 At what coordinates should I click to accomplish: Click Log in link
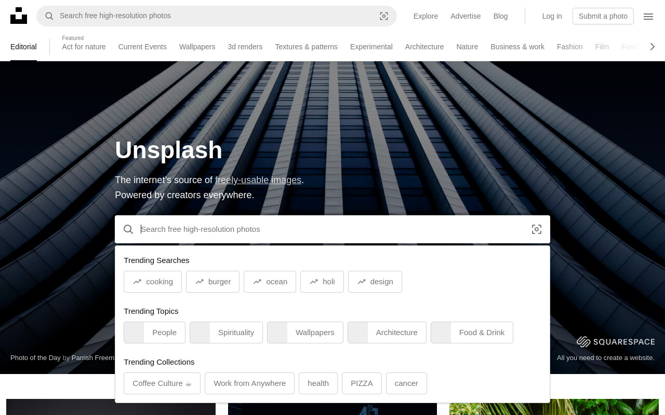(x=552, y=16)
